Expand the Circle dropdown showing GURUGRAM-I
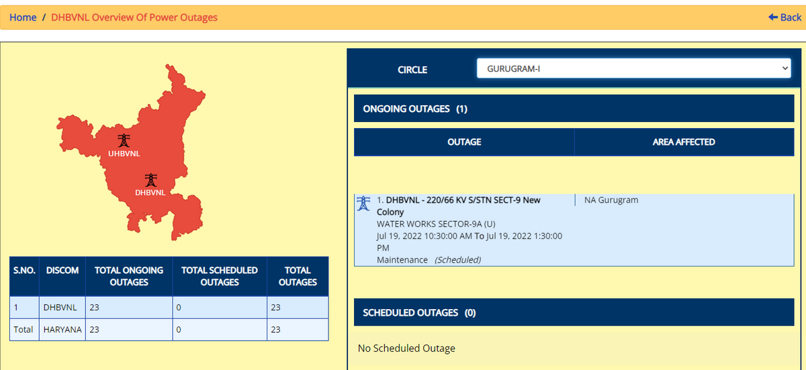 633,68
